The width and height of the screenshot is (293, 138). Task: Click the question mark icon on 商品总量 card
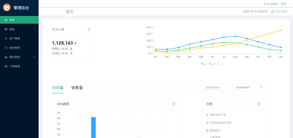[89, 29]
